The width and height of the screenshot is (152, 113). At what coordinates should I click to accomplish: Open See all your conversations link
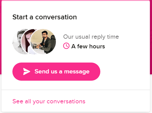(49, 102)
